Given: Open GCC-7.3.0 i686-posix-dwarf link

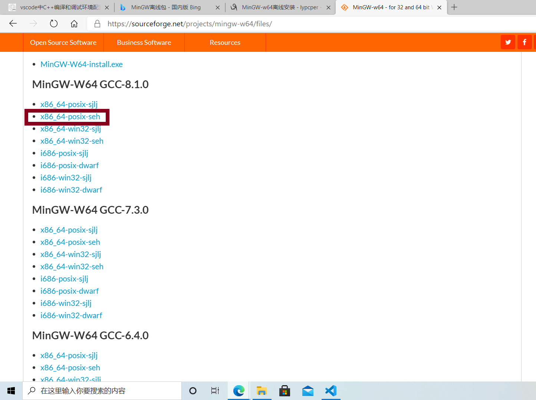Looking at the screenshot, I should click(x=70, y=291).
